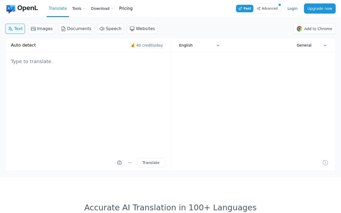The height and width of the screenshot is (213, 341).
Task: Expand the Download menu
Action: [x=102, y=8]
